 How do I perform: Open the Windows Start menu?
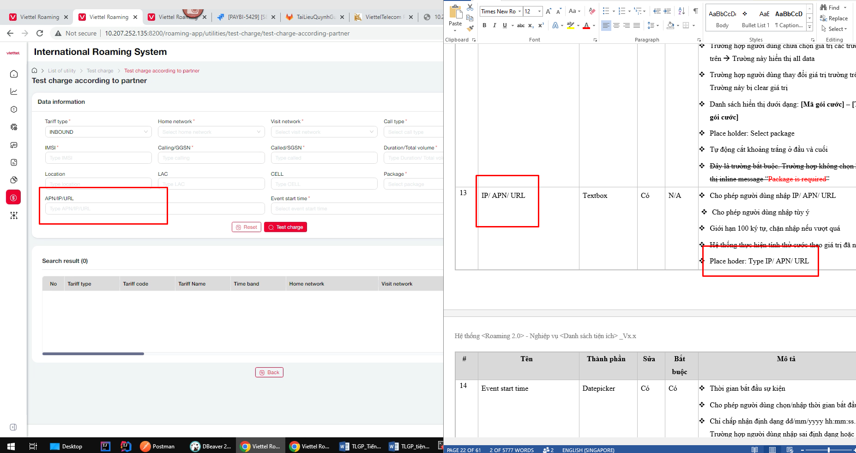11,446
